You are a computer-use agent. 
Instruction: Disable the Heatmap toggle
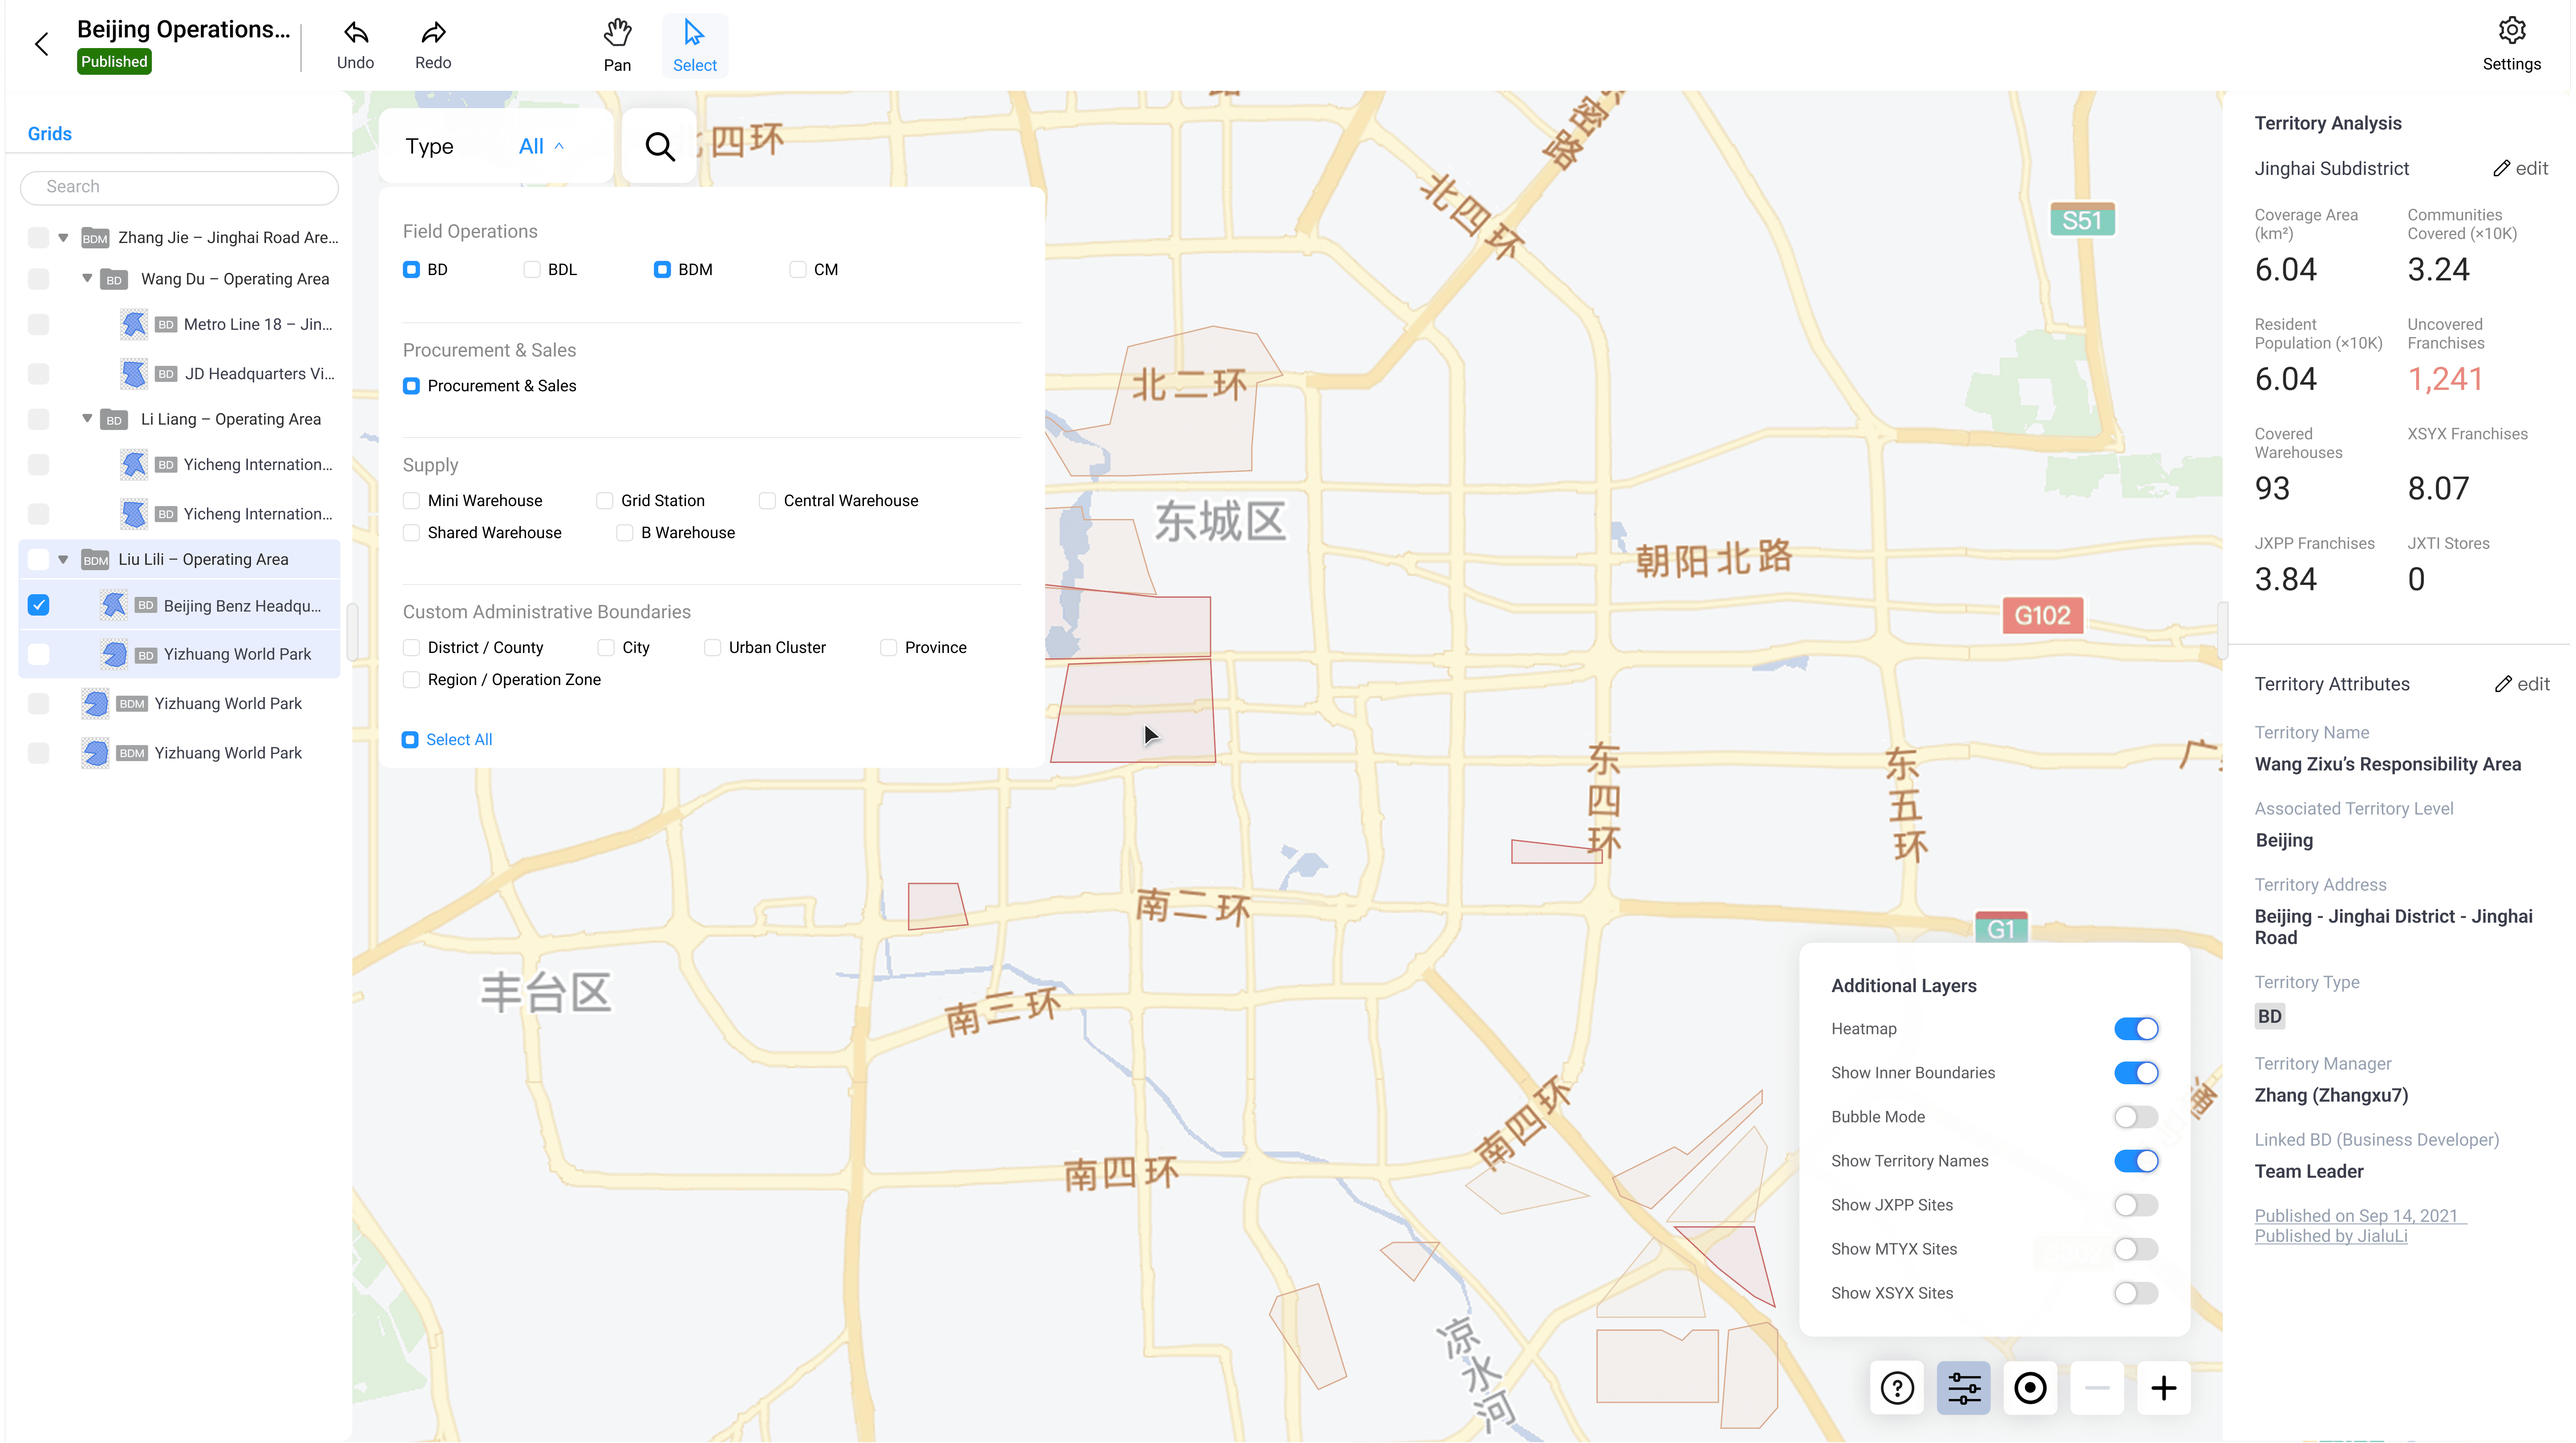point(2135,1029)
